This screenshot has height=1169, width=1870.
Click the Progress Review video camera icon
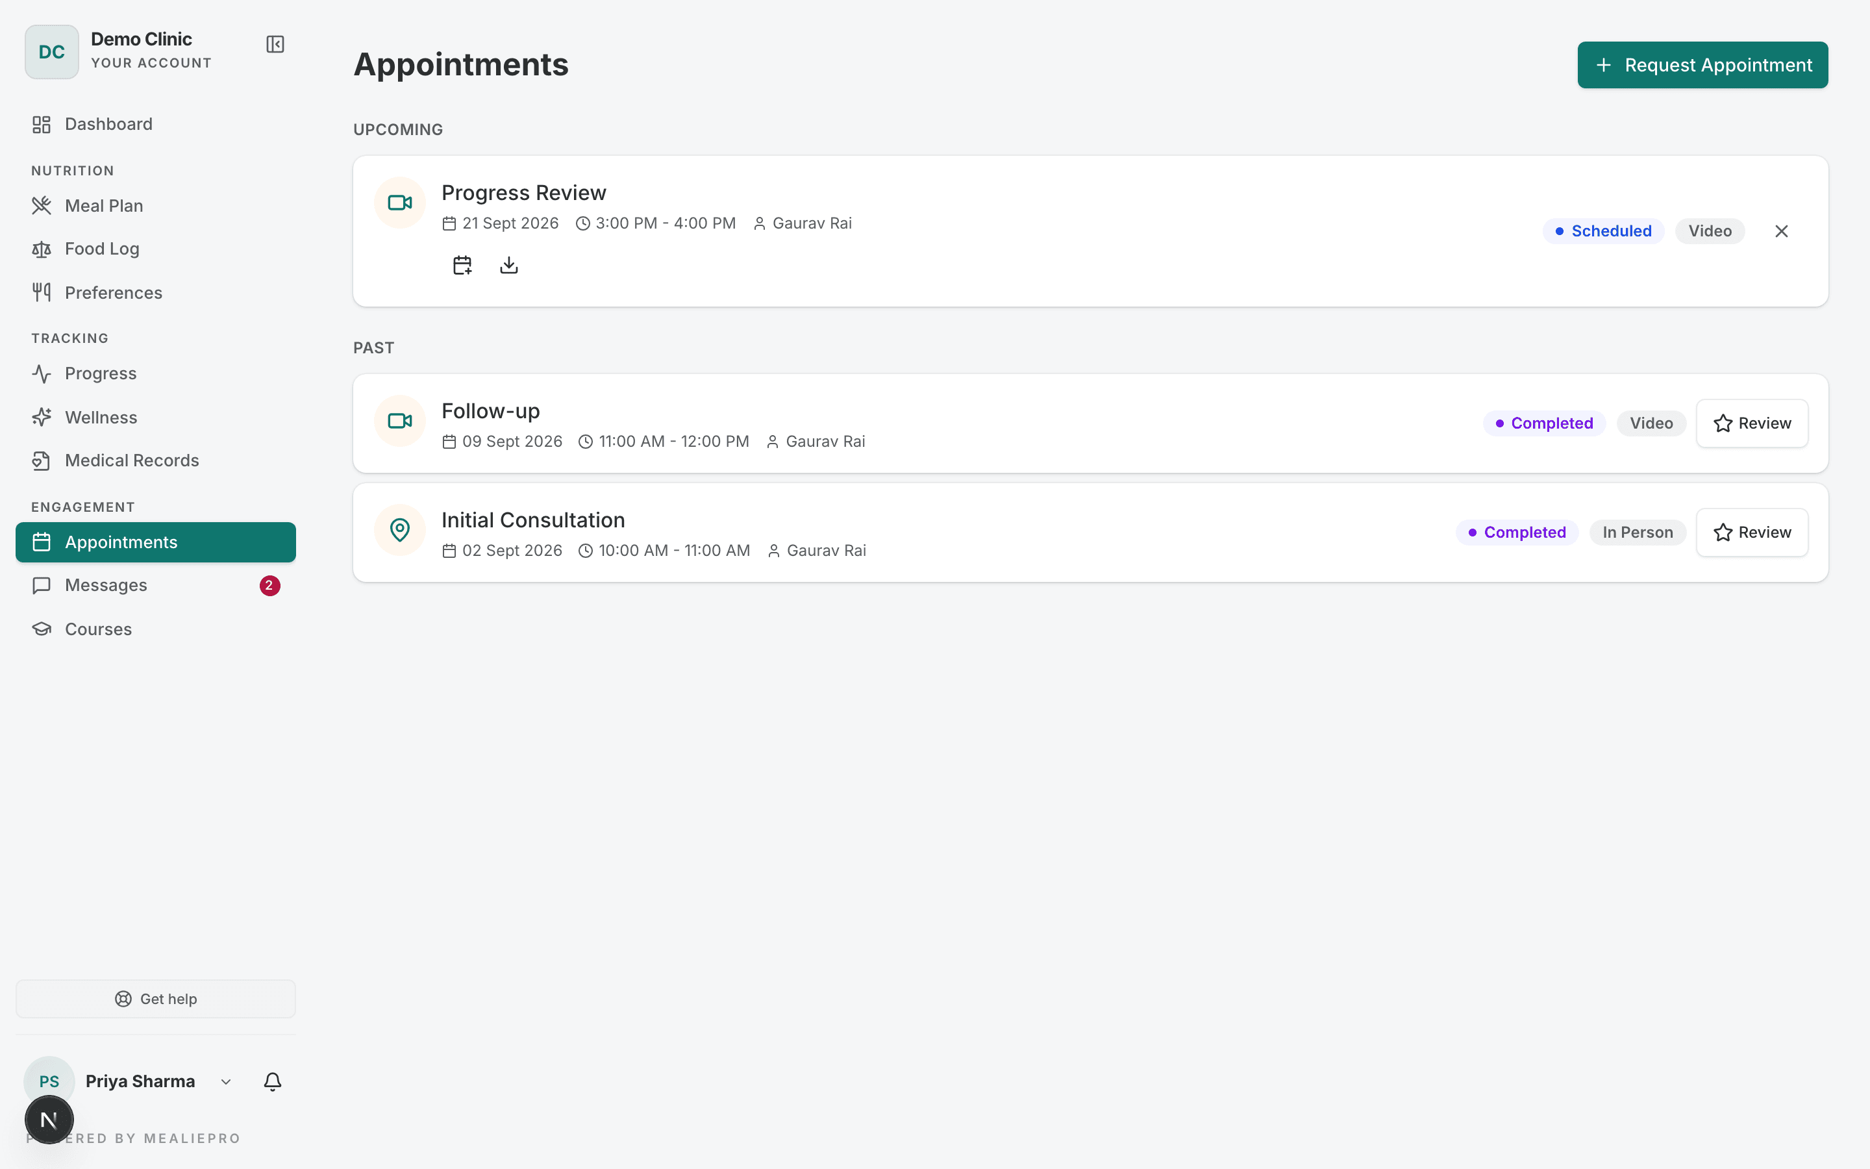coord(399,203)
